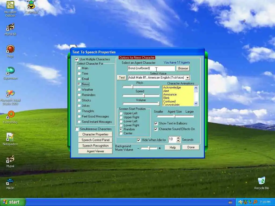This screenshot has height=206, width=275.
Task: Select the Weather character radio button
Action: tap(79, 90)
